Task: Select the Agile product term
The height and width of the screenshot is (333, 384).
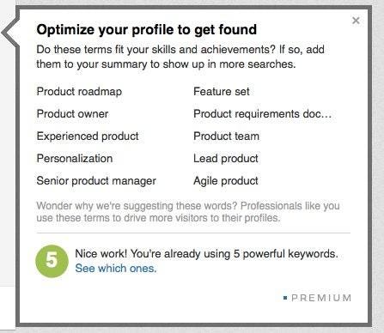Action: tap(226, 181)
